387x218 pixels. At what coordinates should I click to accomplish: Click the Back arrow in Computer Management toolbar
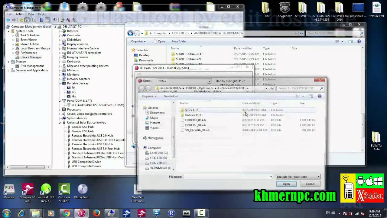(x=8, y=20)
